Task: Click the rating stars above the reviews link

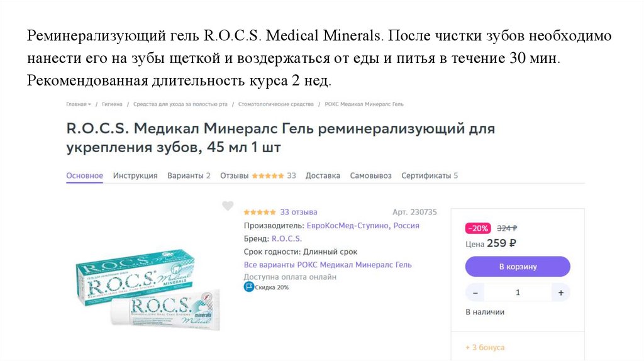Action: coord(260,213)
